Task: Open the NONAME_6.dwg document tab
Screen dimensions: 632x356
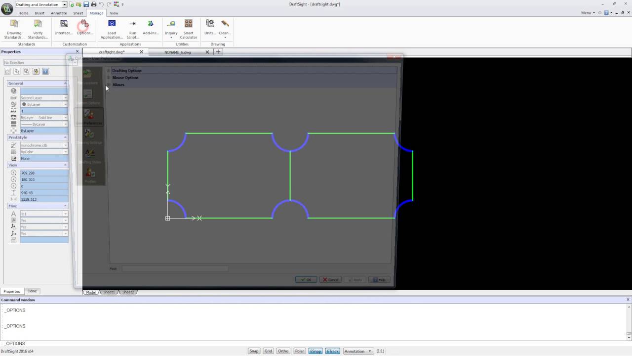Action: [x=178, y=52]
